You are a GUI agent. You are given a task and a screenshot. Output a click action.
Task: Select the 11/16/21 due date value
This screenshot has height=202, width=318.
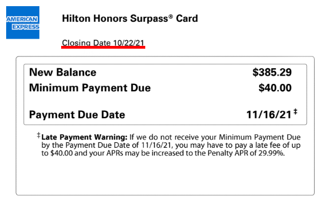[269, 115]
